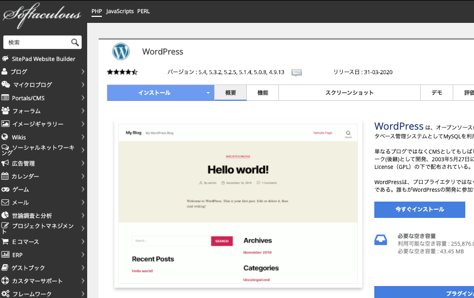
Task: Expand the Portals/CMS category chevron
Action: pos(82,98)
